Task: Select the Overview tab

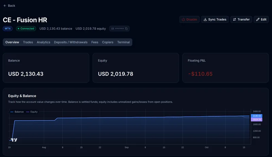Action: pyautogui.click(x=12, y=42)
